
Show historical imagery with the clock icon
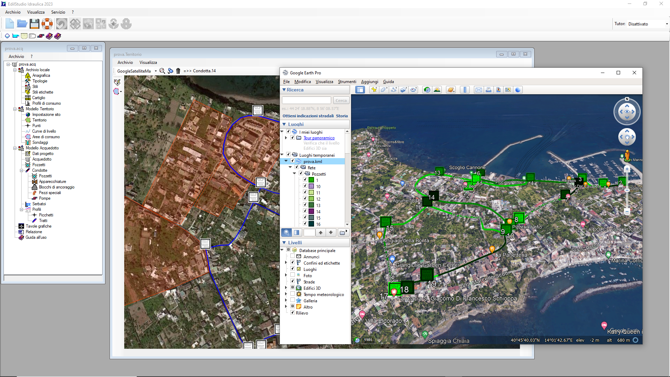coord(427,90)
